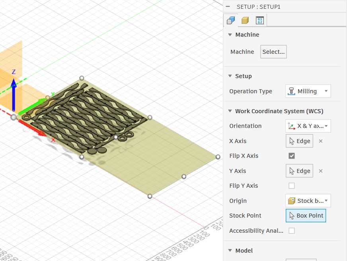Click the Milling icon in Operation Type

point(291,91)
